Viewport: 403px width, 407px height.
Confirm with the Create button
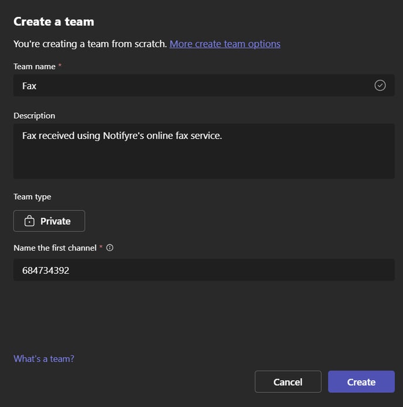pyautogui.click(x=361, y=382)
